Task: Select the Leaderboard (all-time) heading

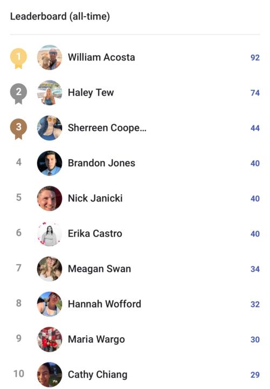Action: click(60, 17)
